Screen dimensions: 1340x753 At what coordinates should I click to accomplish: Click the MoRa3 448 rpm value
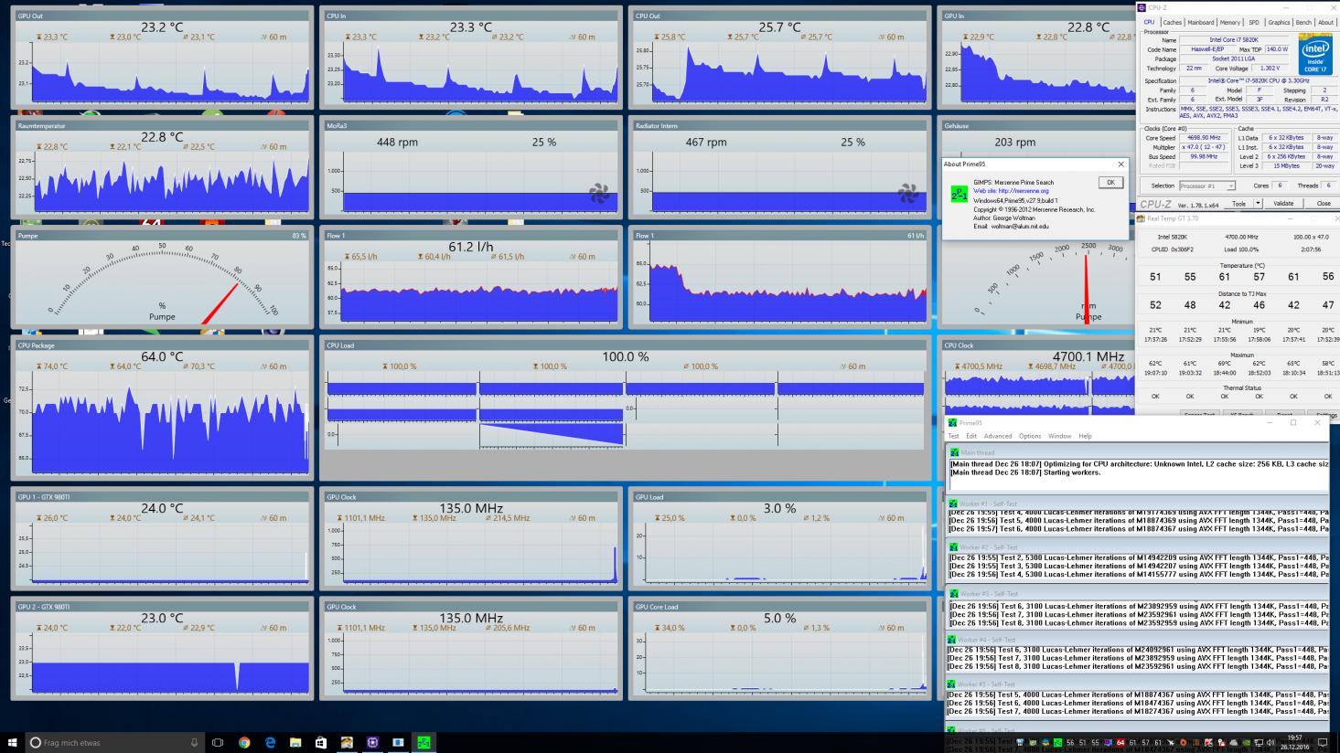[397, 143]
